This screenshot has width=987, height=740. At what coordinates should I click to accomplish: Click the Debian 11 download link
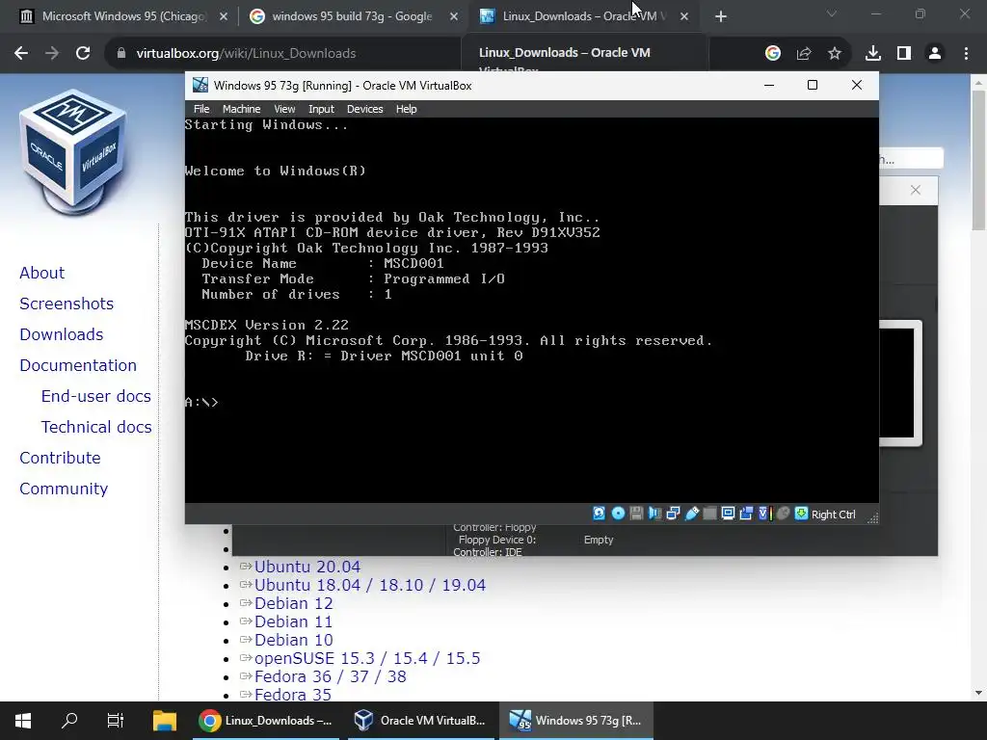pyautogui.click(x=293, y=621)
